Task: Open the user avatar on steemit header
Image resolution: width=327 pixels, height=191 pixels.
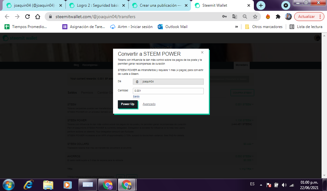Action: point(317,38)
